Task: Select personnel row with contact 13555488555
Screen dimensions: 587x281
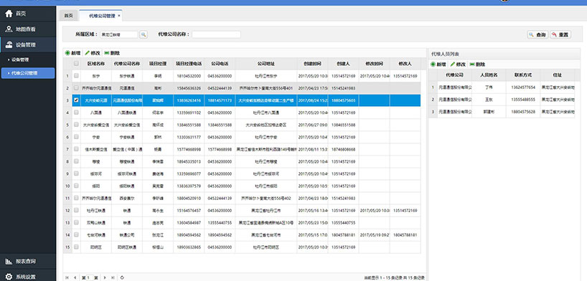Action: point(502,100)
